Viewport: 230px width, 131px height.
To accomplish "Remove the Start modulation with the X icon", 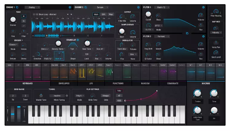I will click(x=63, y=52).
